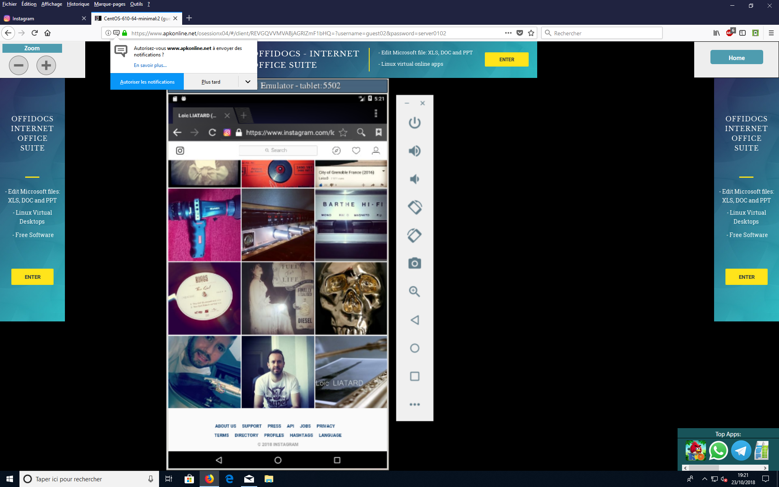Click Instagram ABOUT US footer link
Screen dimensions: 779x487
(226, 426)
